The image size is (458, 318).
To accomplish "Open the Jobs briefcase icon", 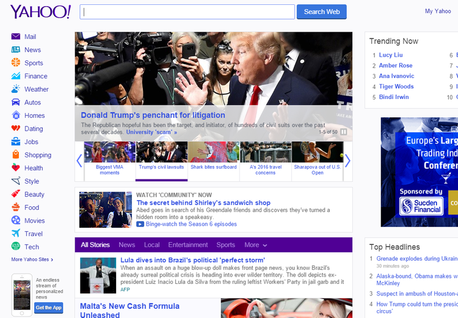I will (x=16, y=142).
